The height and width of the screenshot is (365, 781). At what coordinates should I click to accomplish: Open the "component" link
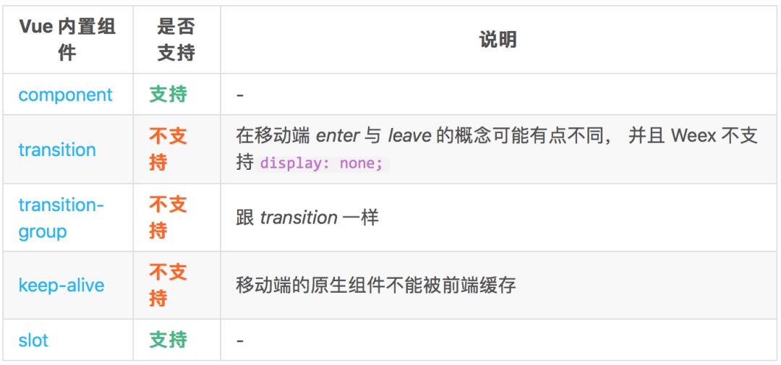pyautogui.click(x=65, y=95)
